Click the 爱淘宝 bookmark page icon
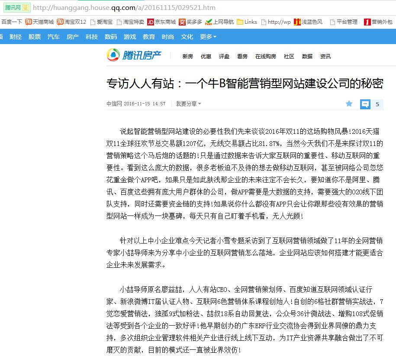 coord(93,22)
